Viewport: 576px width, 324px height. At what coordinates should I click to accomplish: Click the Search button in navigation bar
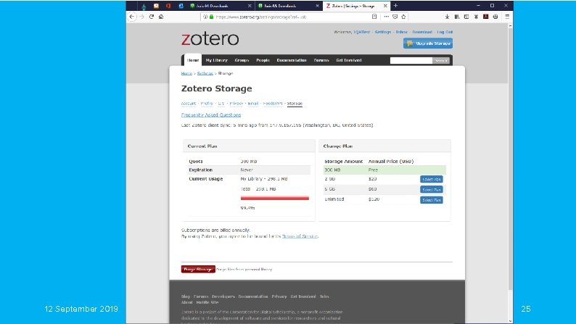pos(440,61)
